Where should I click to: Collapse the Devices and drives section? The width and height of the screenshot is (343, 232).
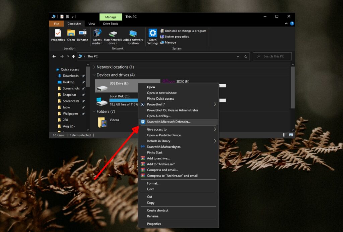click(x=94, y=75)
